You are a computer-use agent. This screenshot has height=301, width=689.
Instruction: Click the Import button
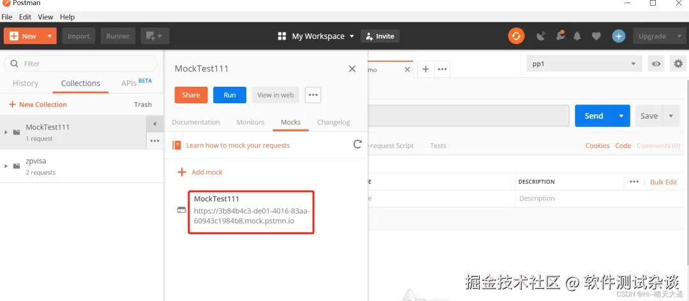pos(78,36)
